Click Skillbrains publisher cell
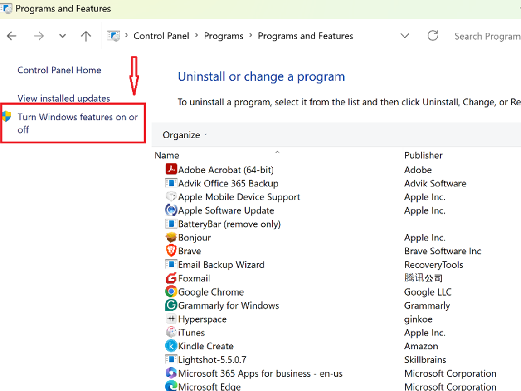 click(425, 360)
